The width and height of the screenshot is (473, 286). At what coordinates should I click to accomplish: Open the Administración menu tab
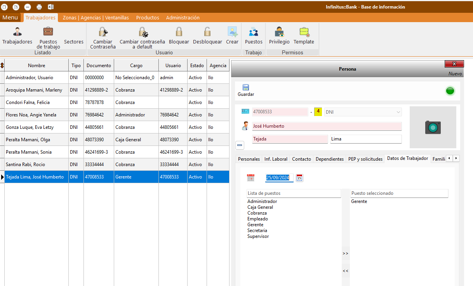183,17
